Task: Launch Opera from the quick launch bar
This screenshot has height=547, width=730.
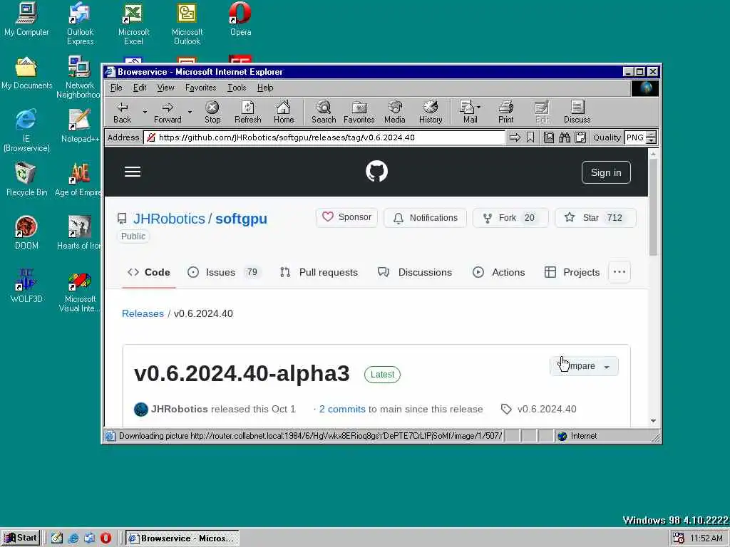Action: point(106,538)
